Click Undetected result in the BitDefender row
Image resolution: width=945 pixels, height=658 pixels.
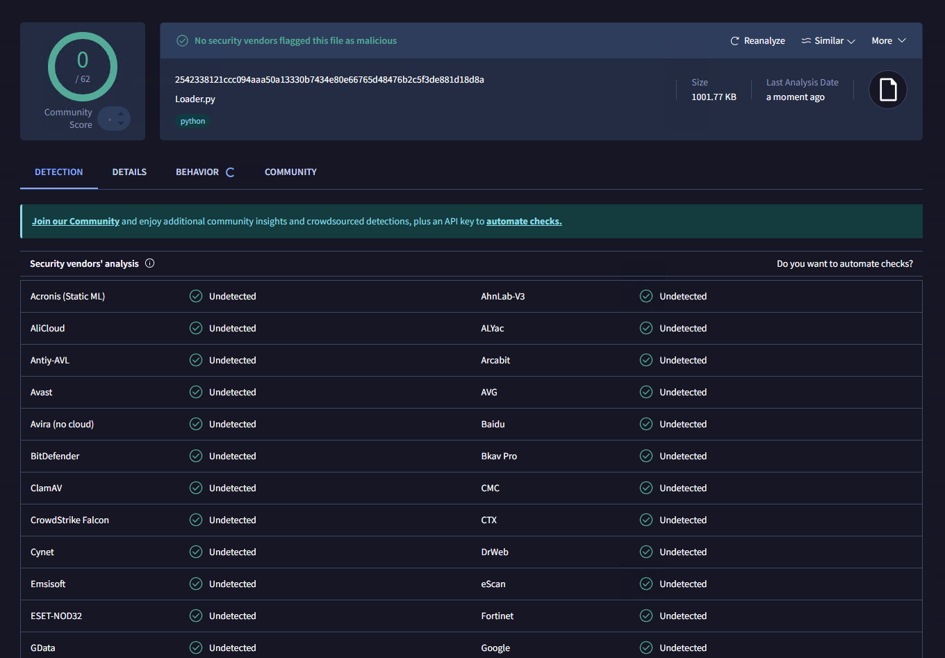(233, 457)
